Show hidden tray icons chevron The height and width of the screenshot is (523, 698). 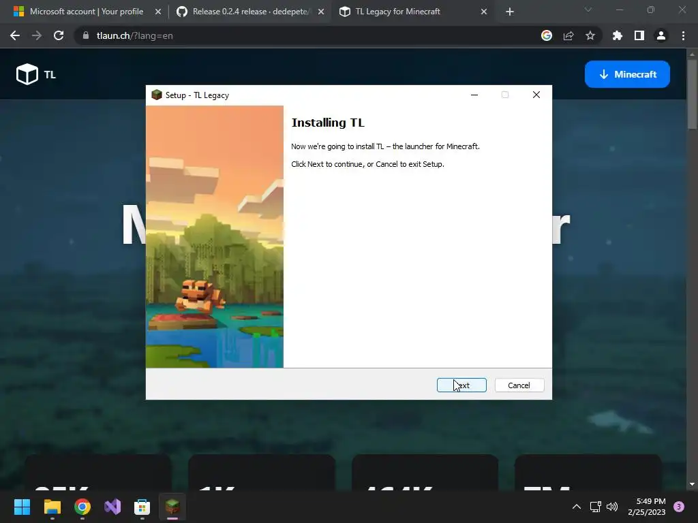[577, 507]
